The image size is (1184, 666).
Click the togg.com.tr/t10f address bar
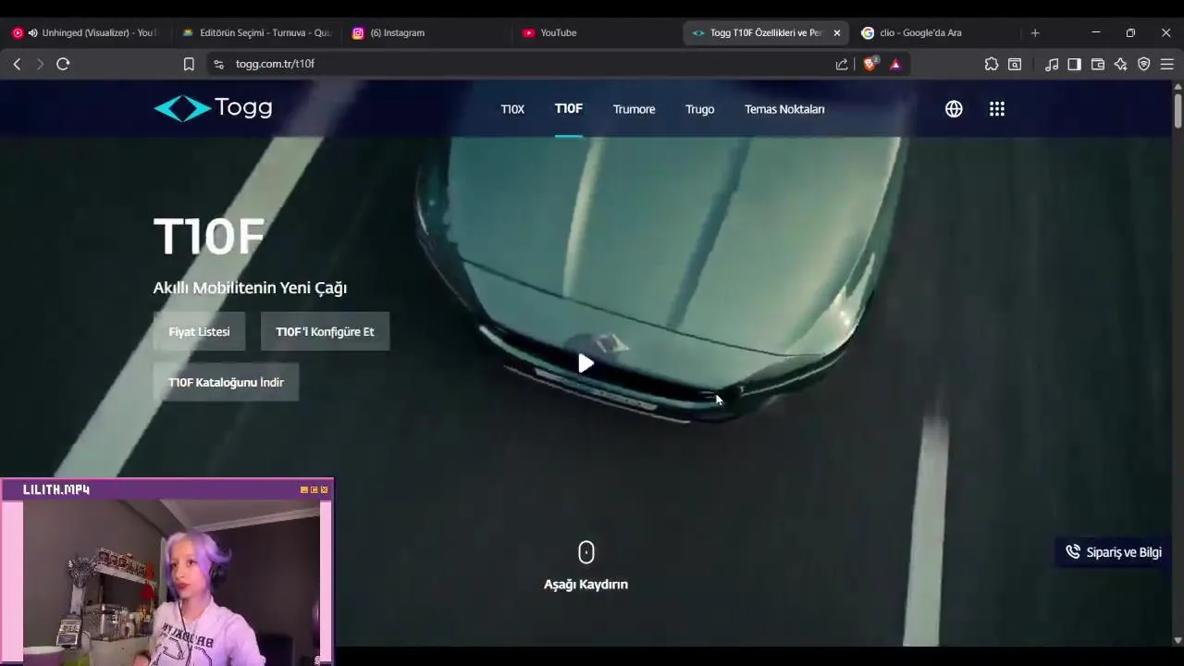pyautogui.click(x=527, y=64)
